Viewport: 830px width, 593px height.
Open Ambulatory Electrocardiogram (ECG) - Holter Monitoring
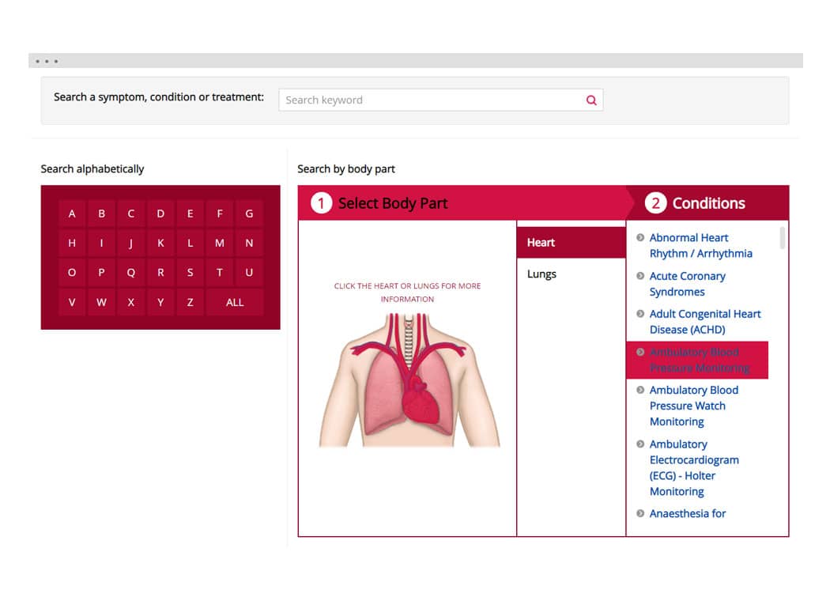[x=693, y=467]
